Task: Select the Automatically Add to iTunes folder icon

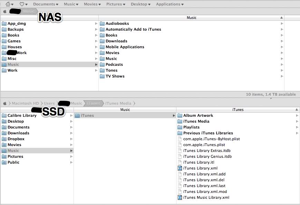Action: coord(102,29)
